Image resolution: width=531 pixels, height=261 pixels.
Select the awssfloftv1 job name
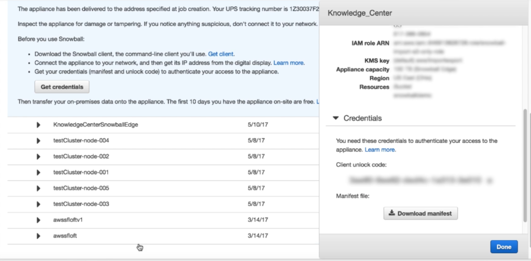point(68,220)
